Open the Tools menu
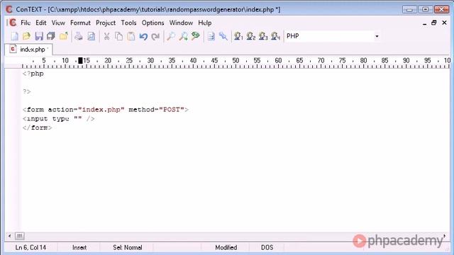The height and width of the screenshot is (255, 454). click(x=128, y=23)
